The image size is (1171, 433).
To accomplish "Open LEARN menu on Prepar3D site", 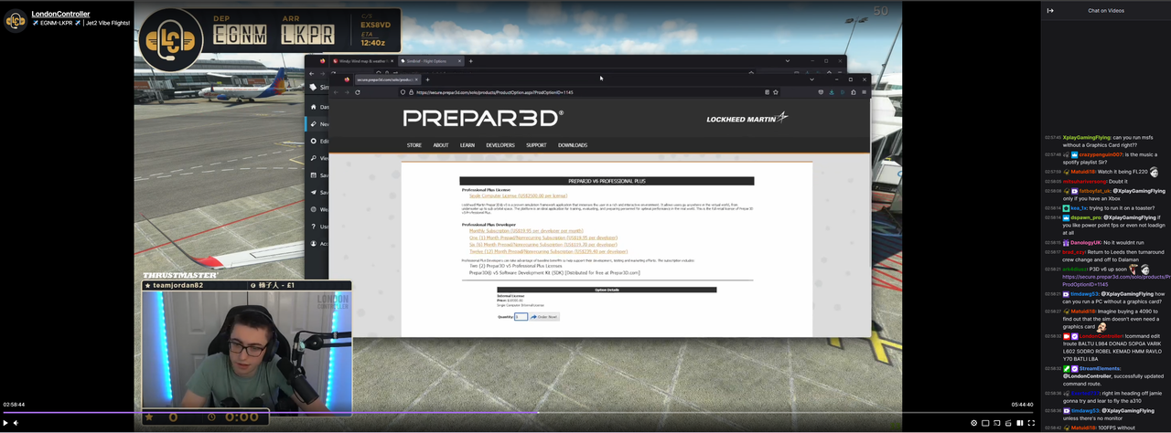I will point(467,145).
